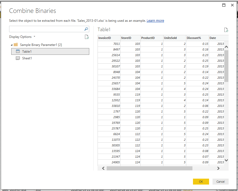
Task: Open the Display Options dropdown
Action: coord(22,37)
